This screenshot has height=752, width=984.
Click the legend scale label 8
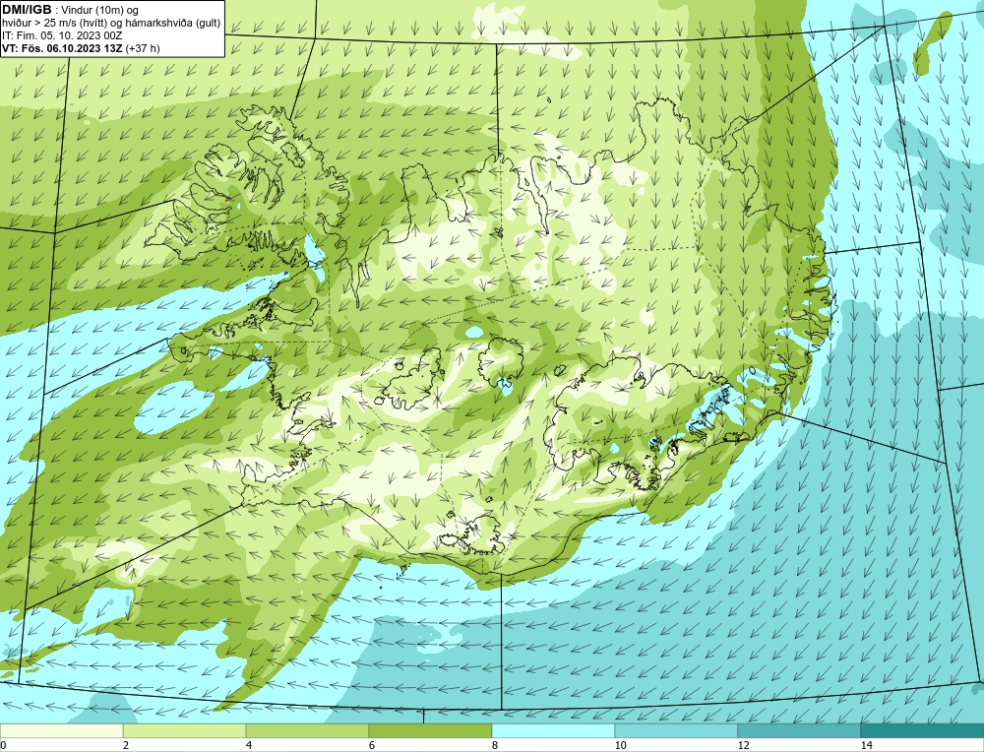(x=495, y=745)
